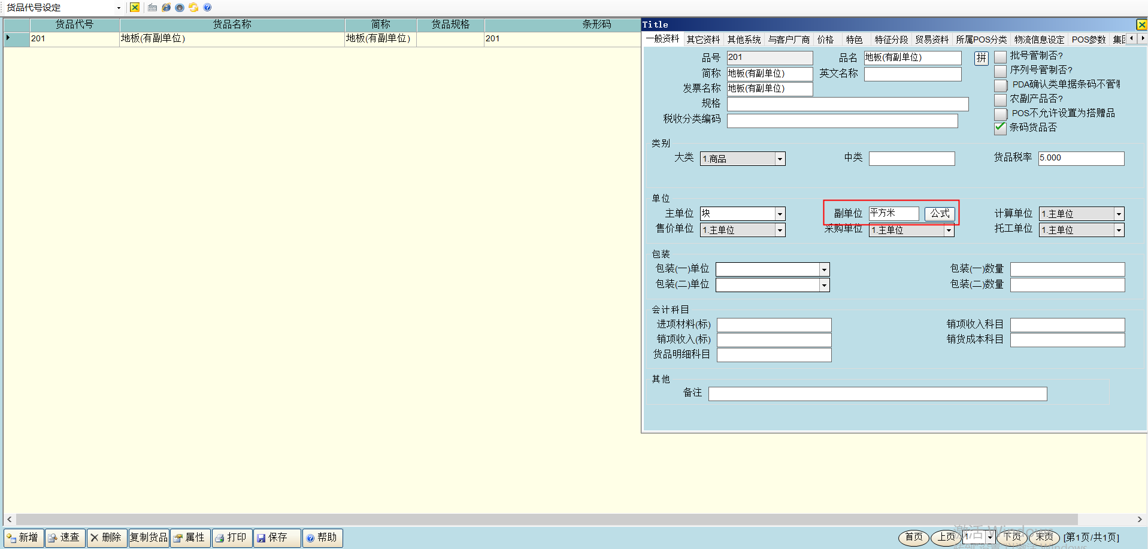Click the 保存 save button
Viewport: 1148px width, 549px height.
[277, 538]
